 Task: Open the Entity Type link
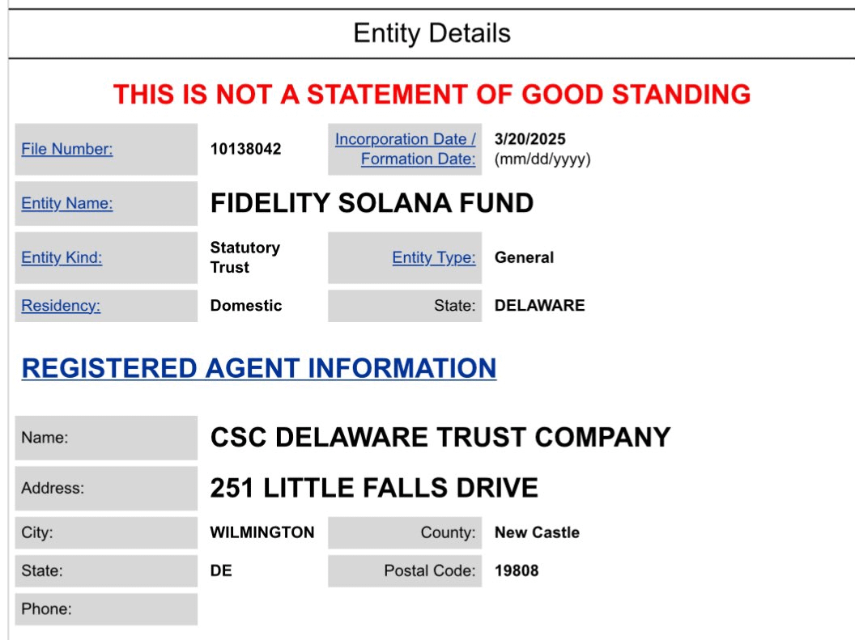click(433, 257)
